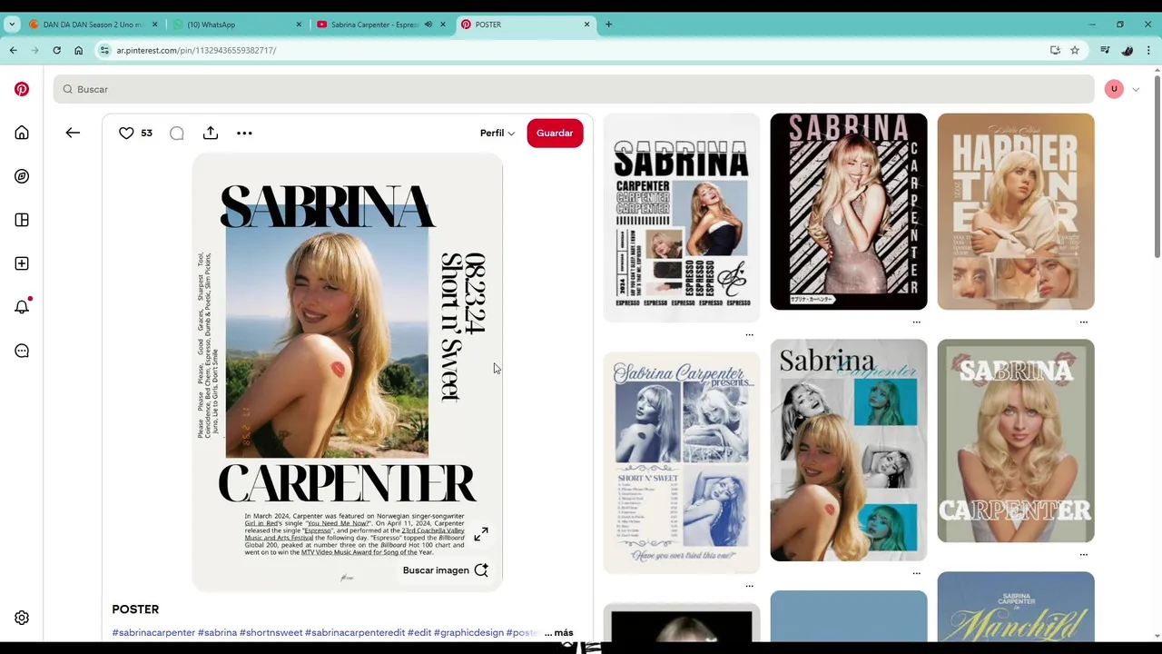Click in Buscar search field
The height and width of the screenshot is (654, 1162).
574,89
